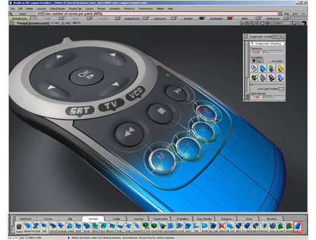The image size is (316, 240).
Task: Select the zebra stripes diagnostic shading icon
Action: (x=263, y=78)
